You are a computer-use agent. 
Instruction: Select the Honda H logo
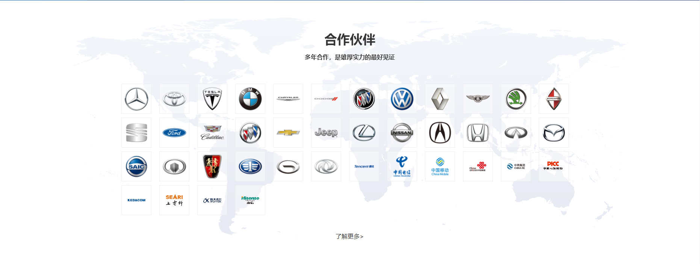(478, 133)
